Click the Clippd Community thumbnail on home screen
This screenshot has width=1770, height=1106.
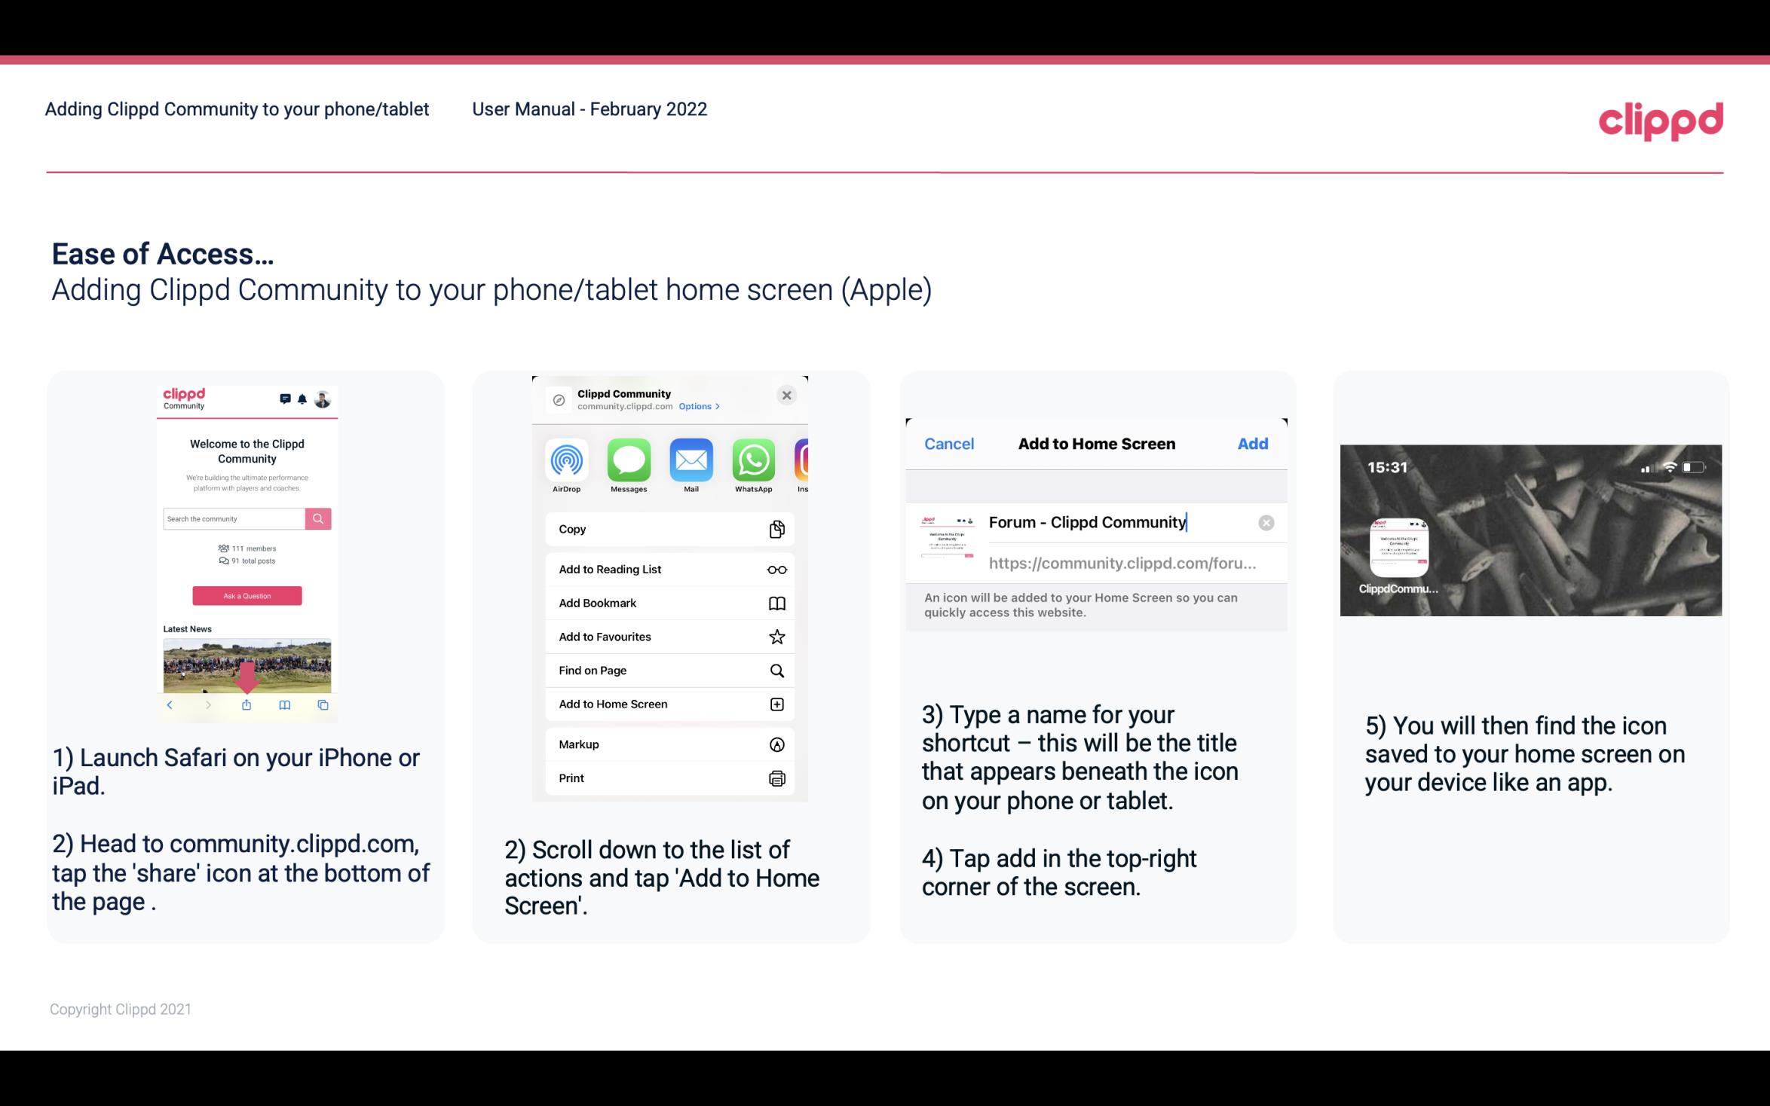tap(1398, 548)
